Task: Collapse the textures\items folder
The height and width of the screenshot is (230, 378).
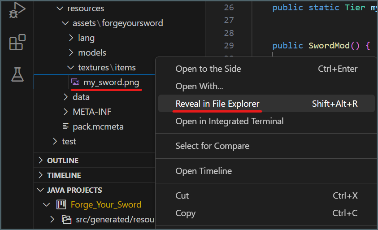Action: (70, 68)
